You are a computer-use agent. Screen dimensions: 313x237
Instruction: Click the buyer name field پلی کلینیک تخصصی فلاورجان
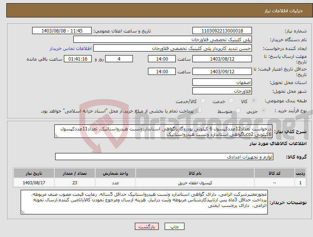click(x=163, y=40)
